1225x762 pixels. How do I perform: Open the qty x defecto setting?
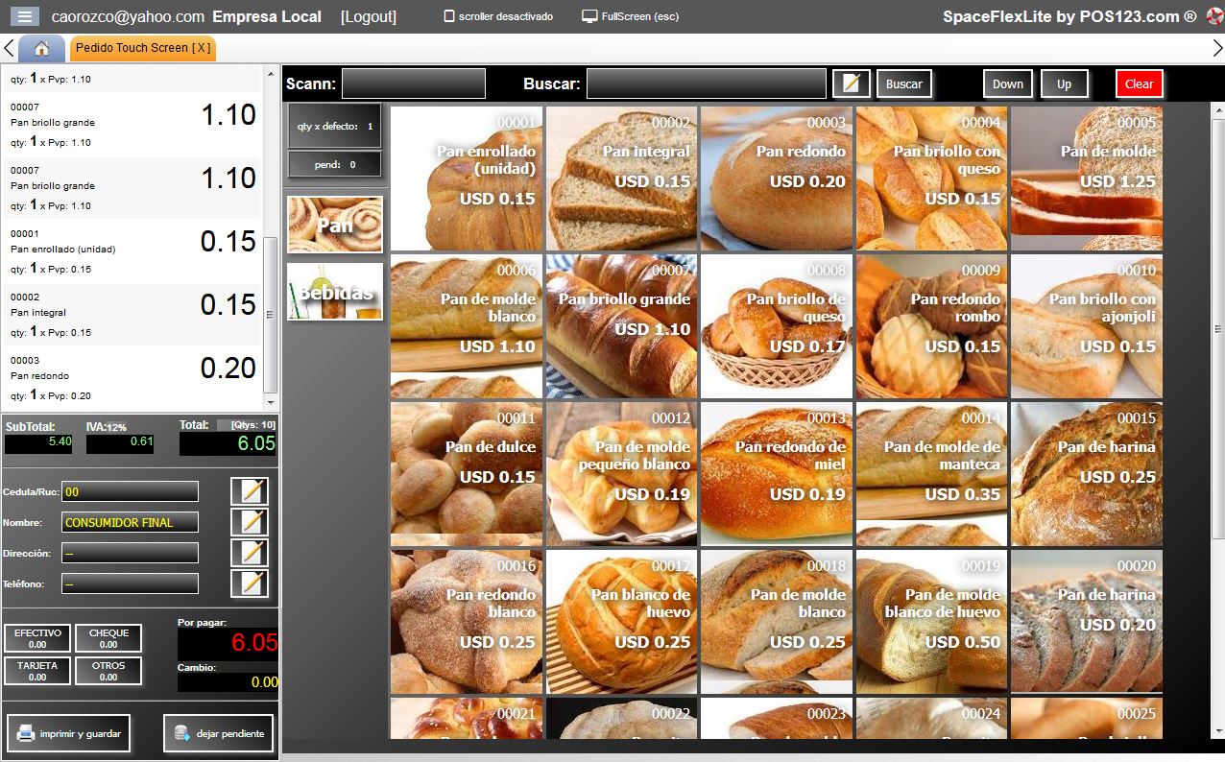(335, 126)
